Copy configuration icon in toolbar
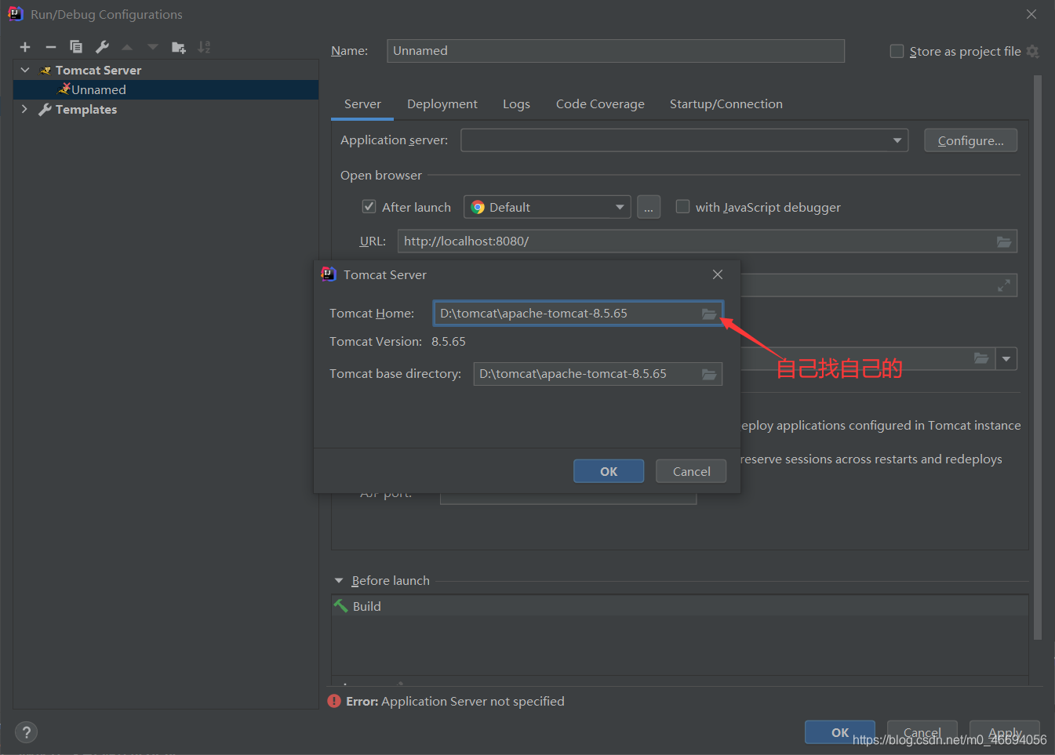1055x755 pixels. [76, 47]
